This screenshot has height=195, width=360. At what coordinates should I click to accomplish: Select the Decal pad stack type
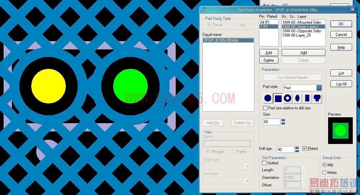click(209, 25)
